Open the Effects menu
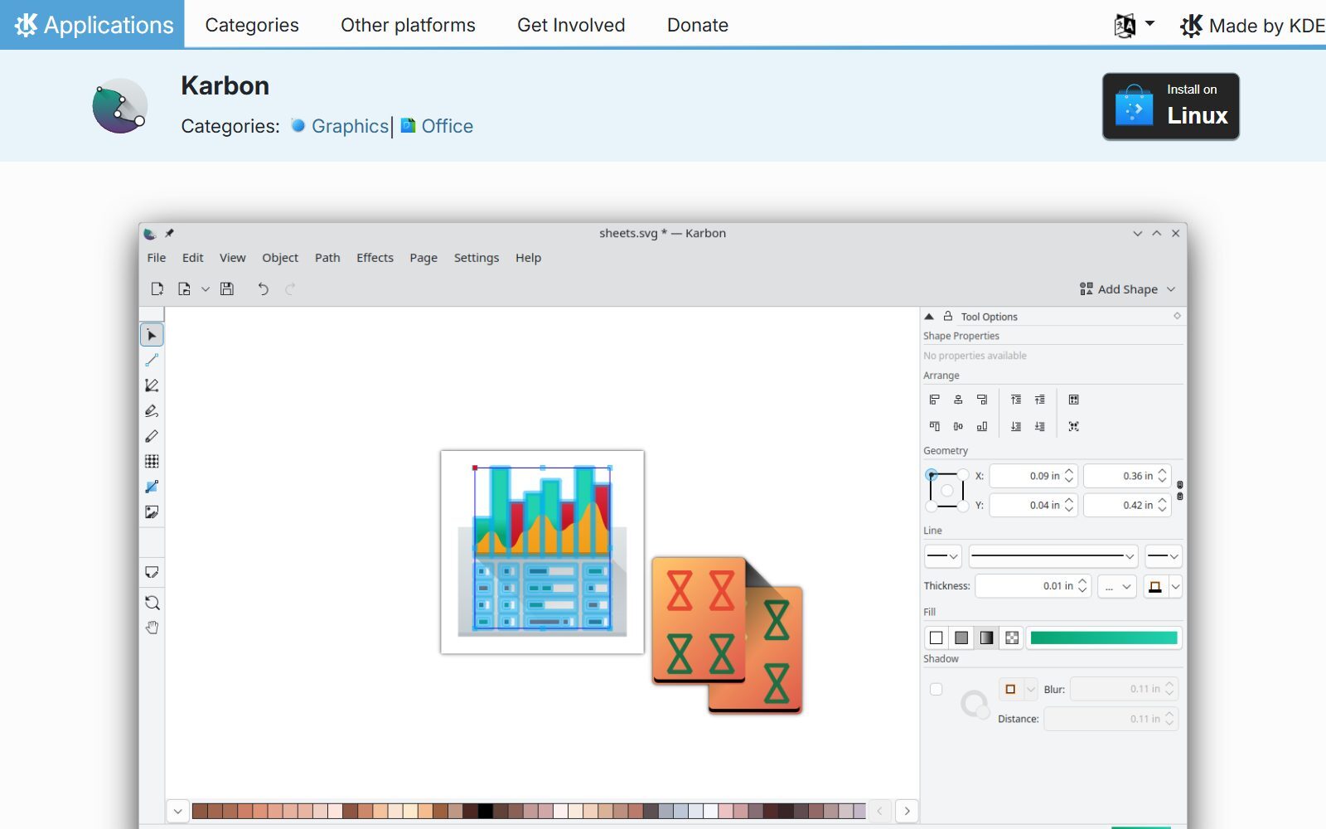Screen dimensions: 1326x829 (x=375, y=258)
